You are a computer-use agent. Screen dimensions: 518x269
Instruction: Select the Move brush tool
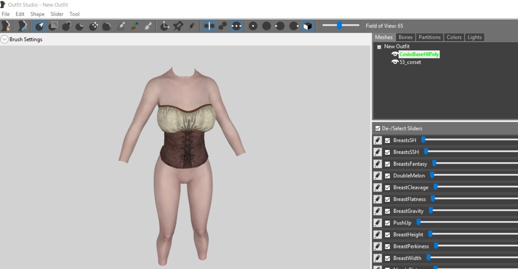(x=93, y=26)
